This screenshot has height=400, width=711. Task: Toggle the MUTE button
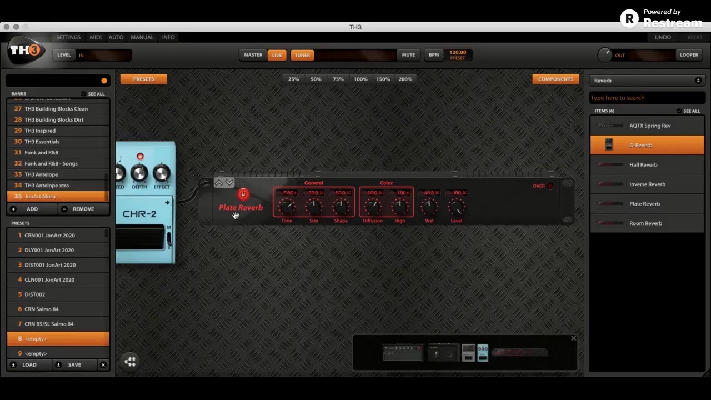click(x=408, y=55)
